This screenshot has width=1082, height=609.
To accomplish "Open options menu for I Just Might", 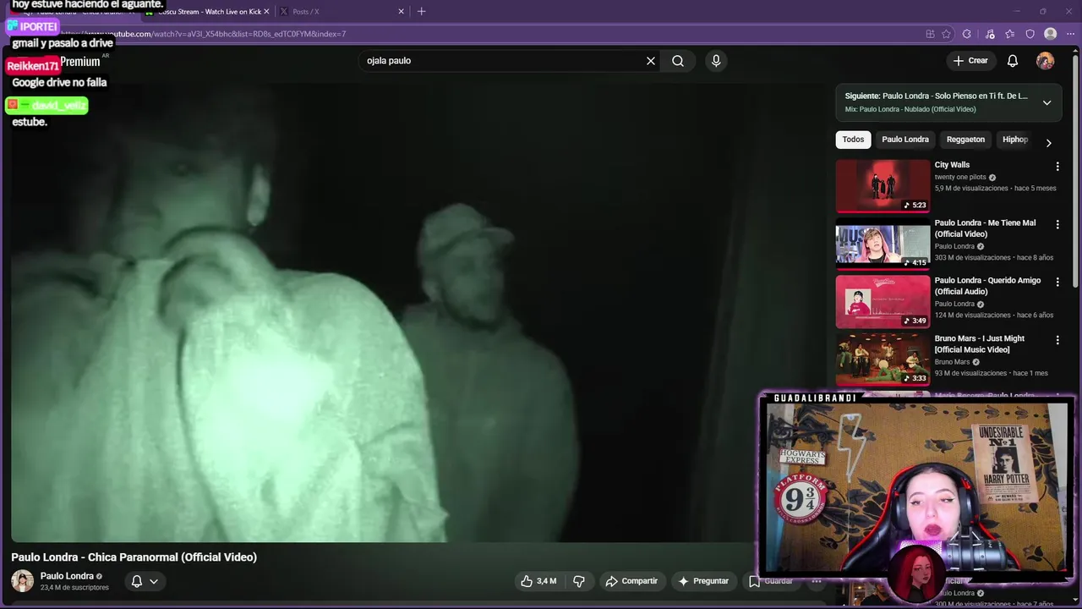I will pos(1057,340).
